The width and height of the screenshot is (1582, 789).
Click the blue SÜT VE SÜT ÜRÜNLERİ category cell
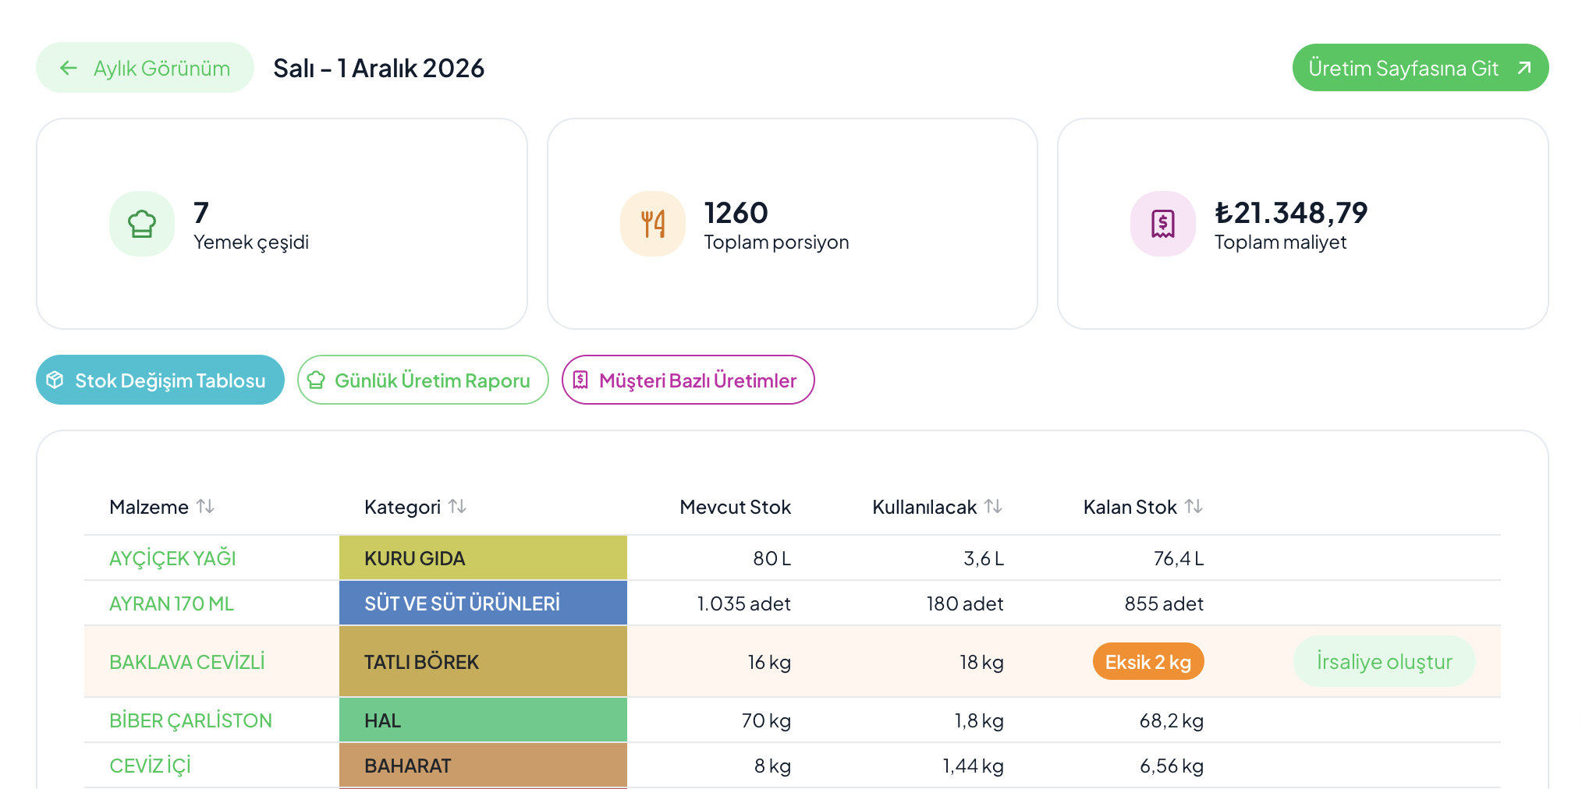pos(483,603)
